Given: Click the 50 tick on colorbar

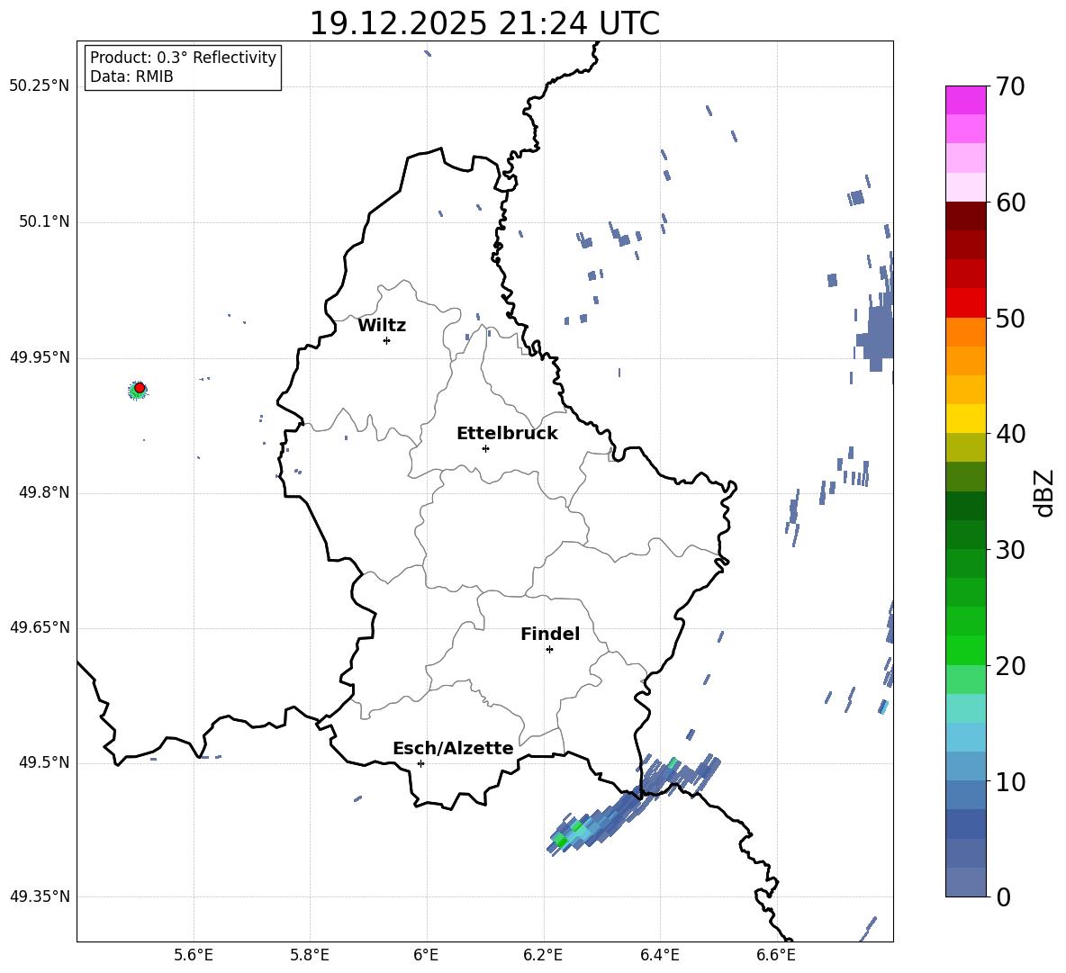Looking at the screenshot, I should coord(1010,319).
